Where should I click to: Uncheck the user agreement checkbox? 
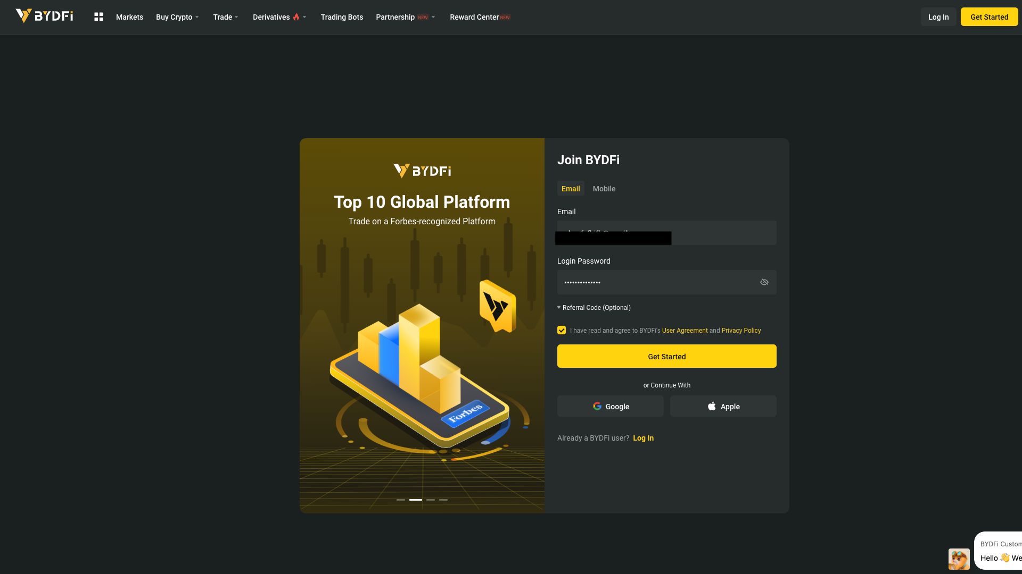coord(562,330)
